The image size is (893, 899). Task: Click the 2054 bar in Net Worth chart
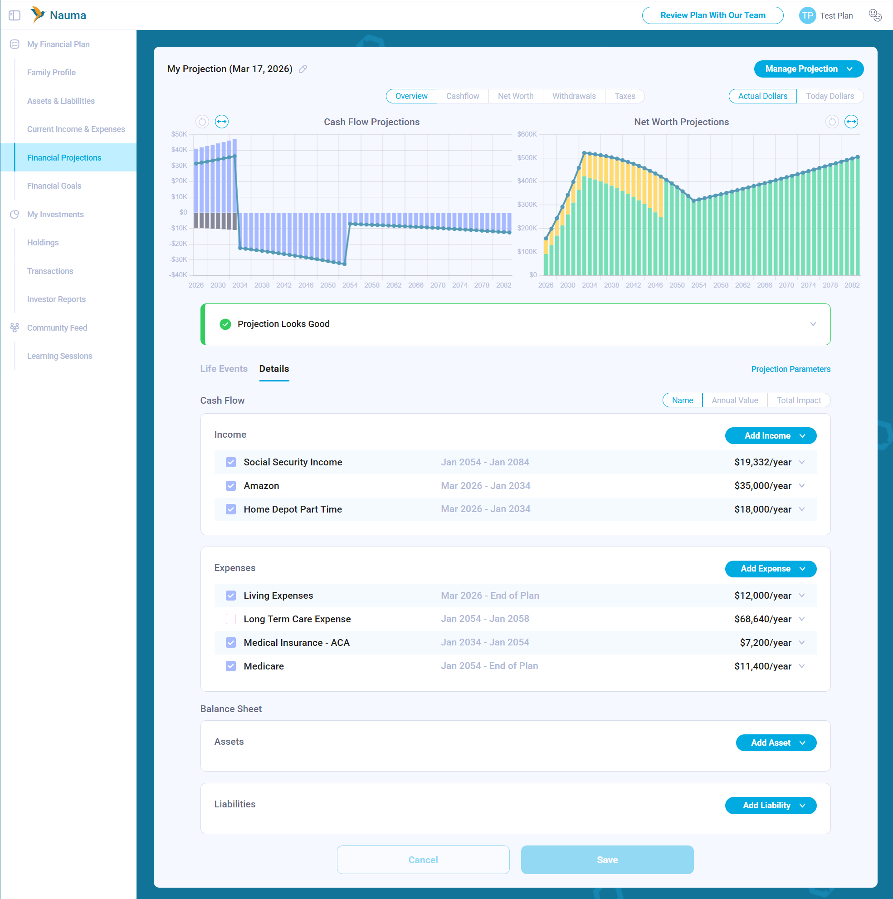(698, 237)
